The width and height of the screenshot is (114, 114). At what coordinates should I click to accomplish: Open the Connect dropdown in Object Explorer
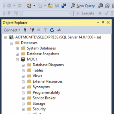(12, 30)
